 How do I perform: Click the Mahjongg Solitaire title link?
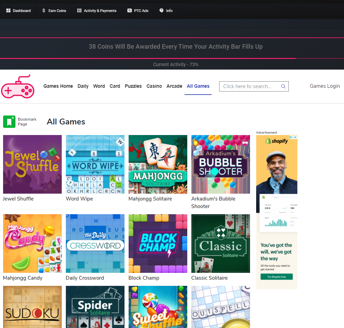(150, 199)
